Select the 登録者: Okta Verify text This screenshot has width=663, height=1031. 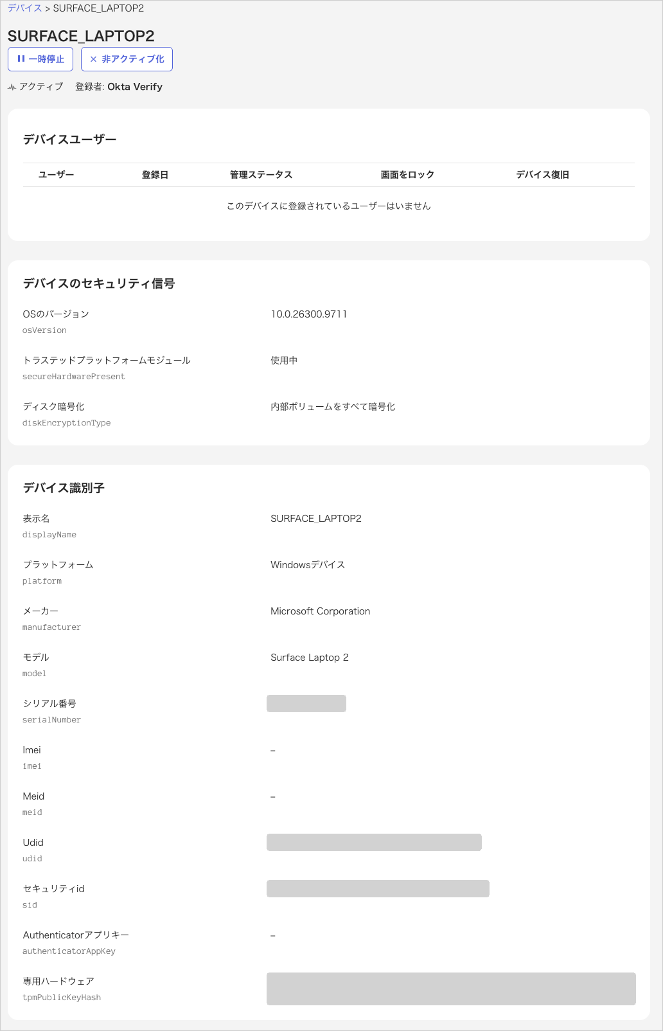click(119, 87)
